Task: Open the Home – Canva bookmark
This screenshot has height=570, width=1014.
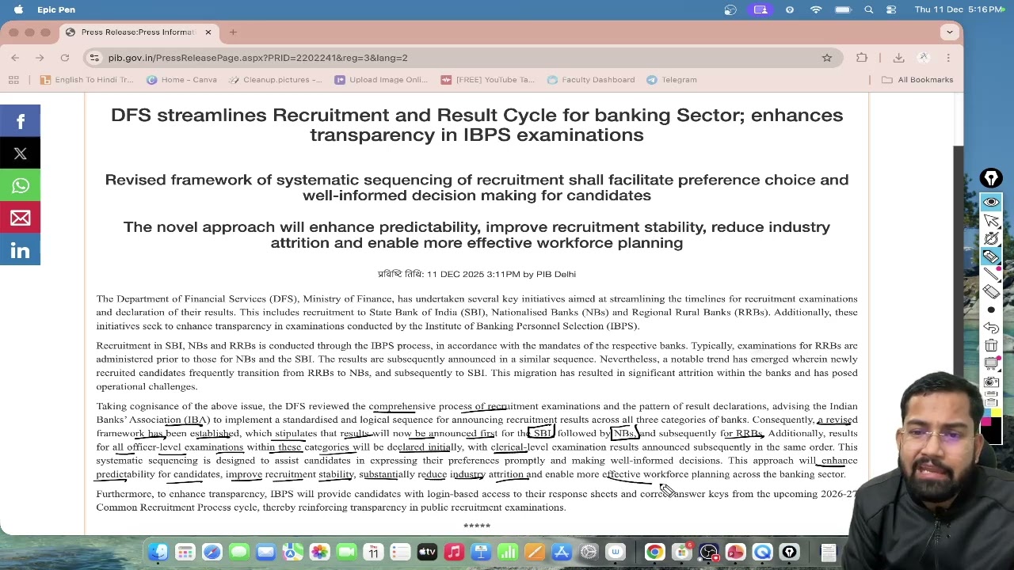Action: tap(181, 80)
